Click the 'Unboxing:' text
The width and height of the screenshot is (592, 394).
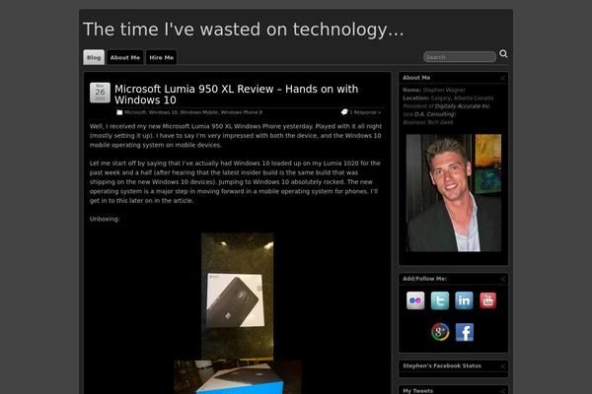click(105, 219)
